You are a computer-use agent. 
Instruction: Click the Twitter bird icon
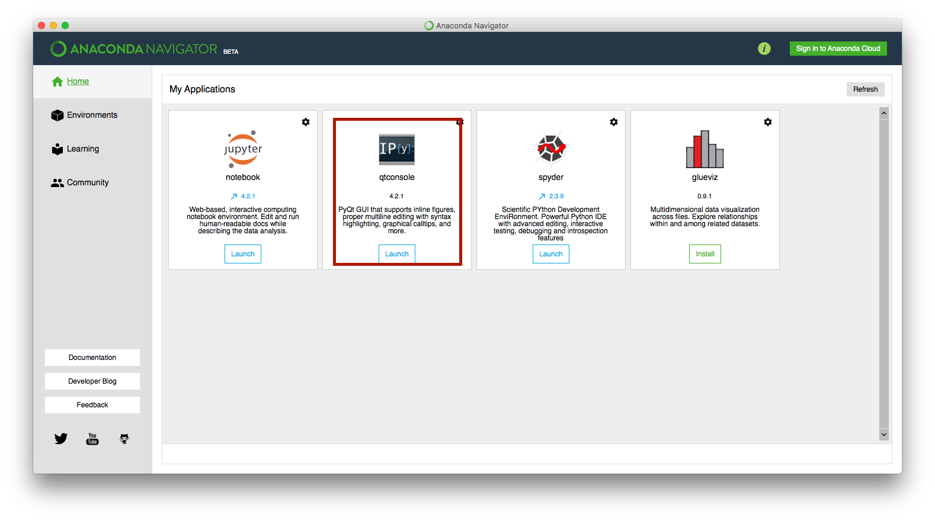click(x=61, y=439)
